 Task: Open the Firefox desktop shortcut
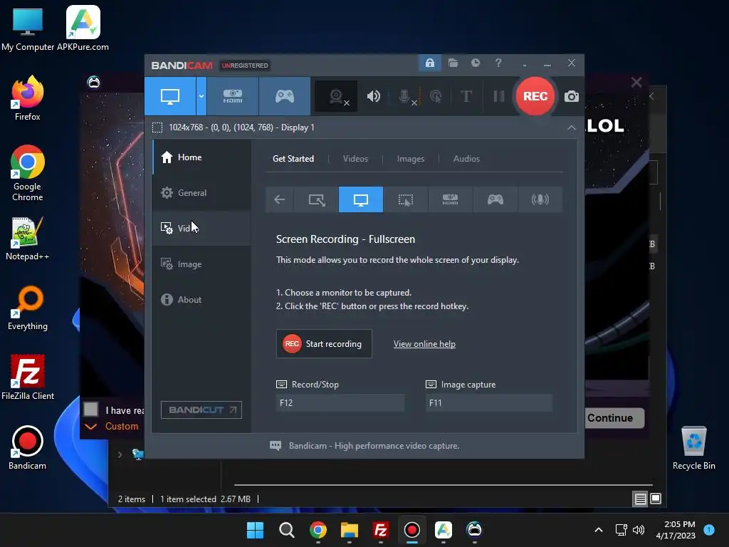pyautogui.click(x=28, y=98)
